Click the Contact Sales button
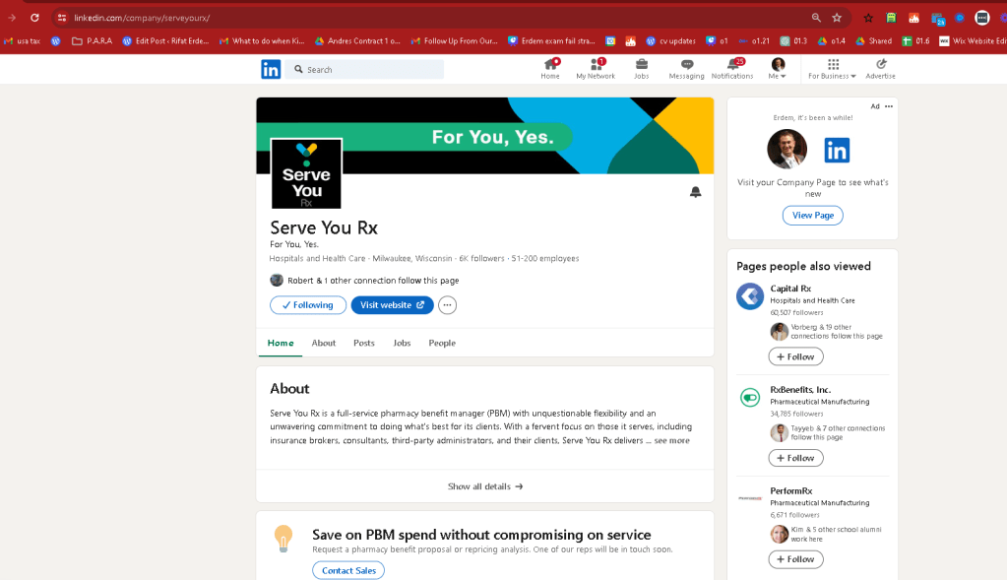Viewport: 1007px width, 580px height. 348,570
